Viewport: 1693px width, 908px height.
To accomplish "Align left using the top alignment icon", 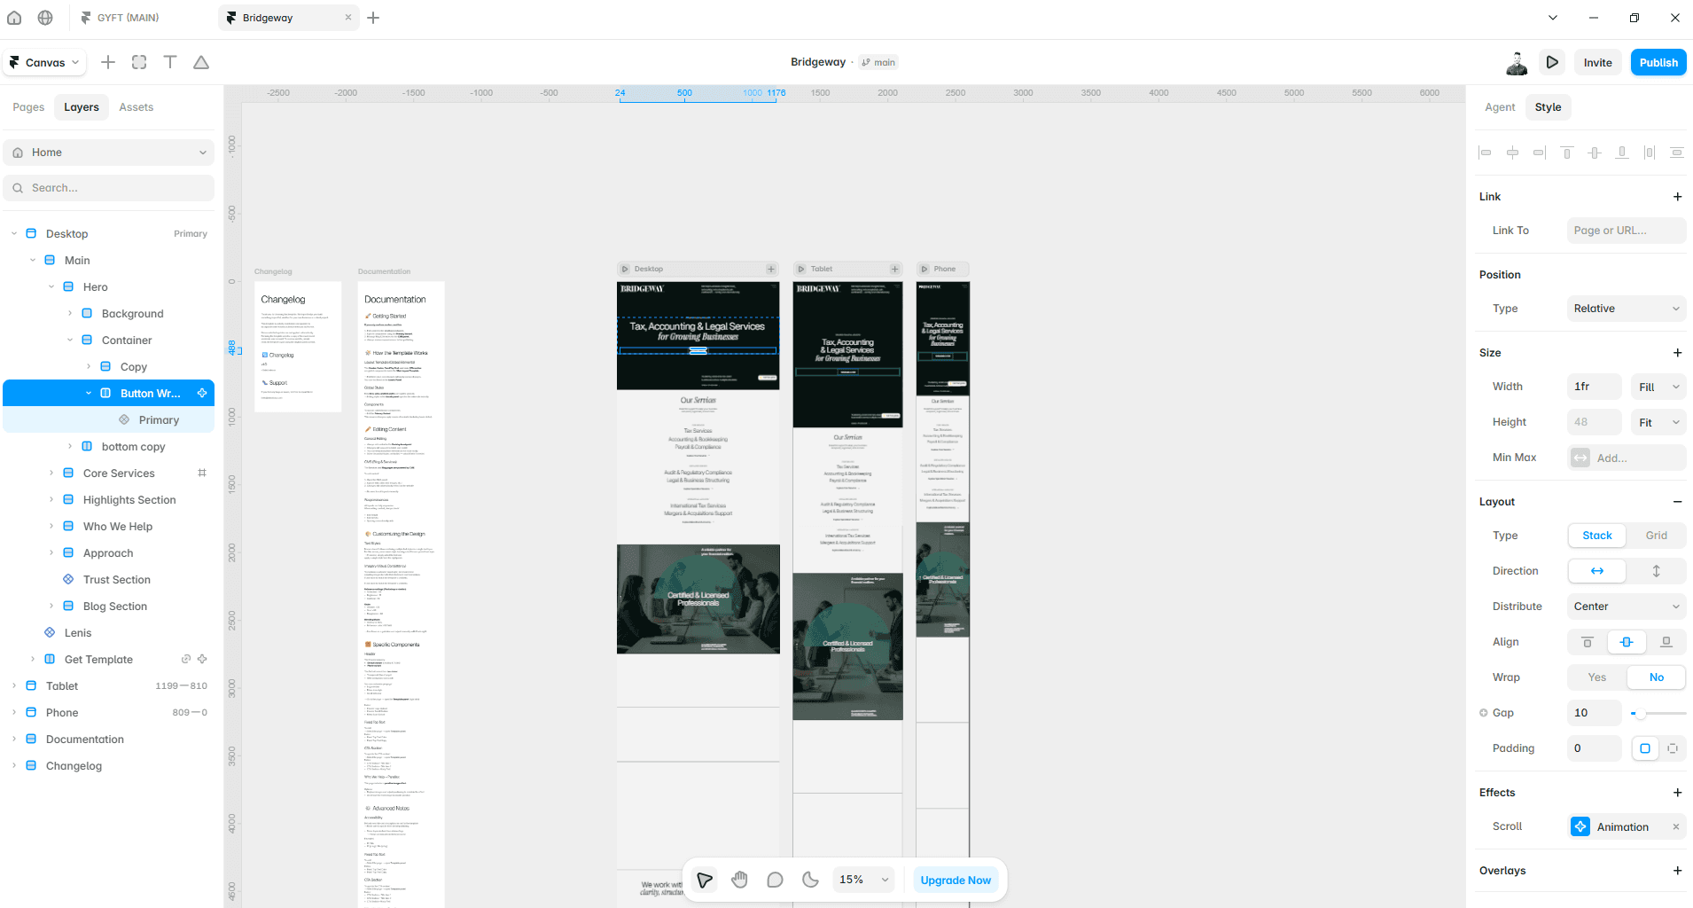I will point(1485,153).
